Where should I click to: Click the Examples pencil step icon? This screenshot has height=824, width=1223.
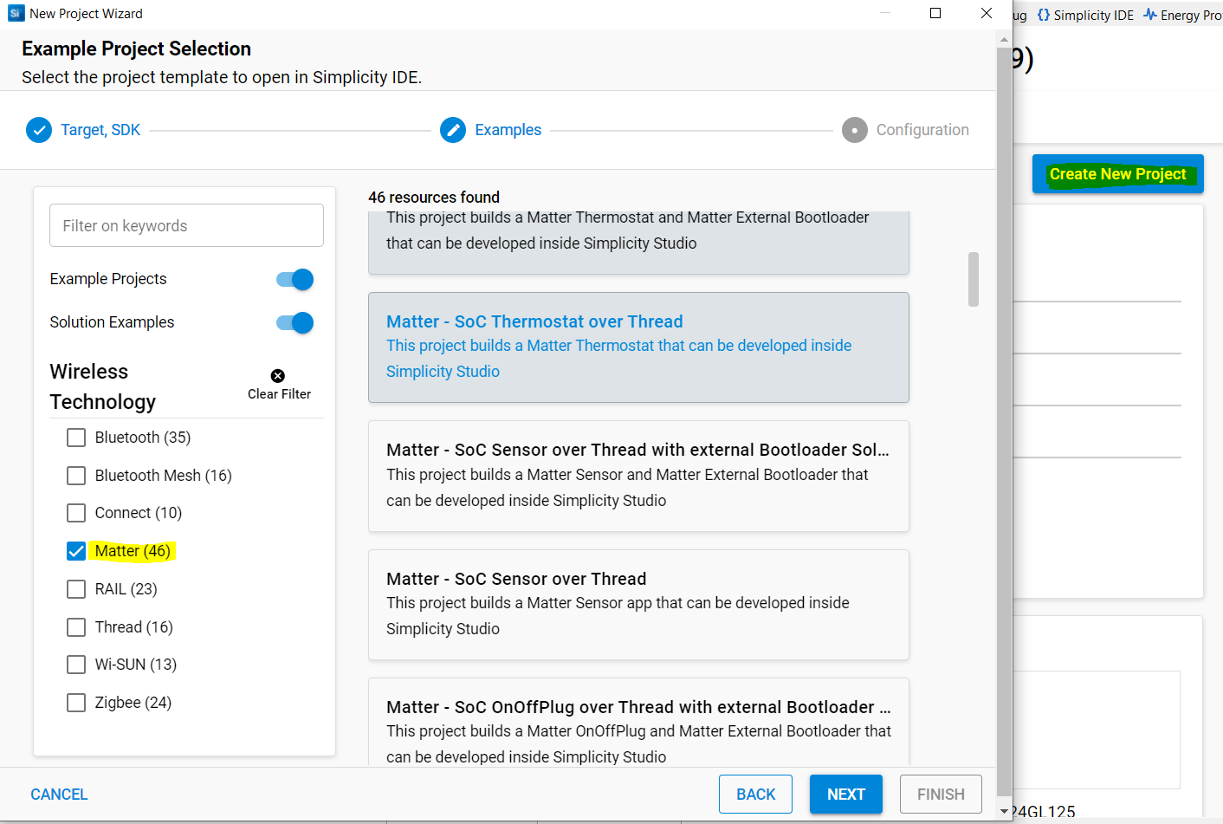point(453,130)
